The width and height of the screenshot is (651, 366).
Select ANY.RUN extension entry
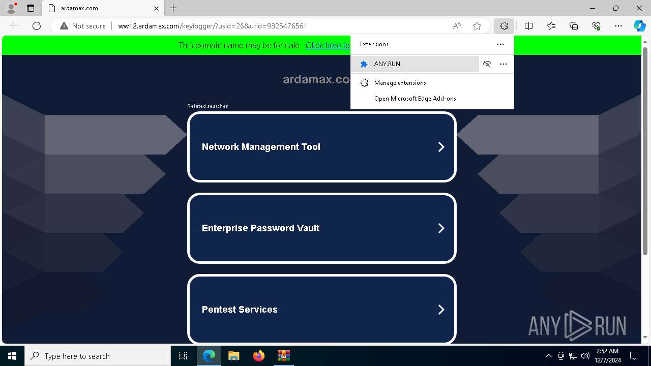point(415,64)
